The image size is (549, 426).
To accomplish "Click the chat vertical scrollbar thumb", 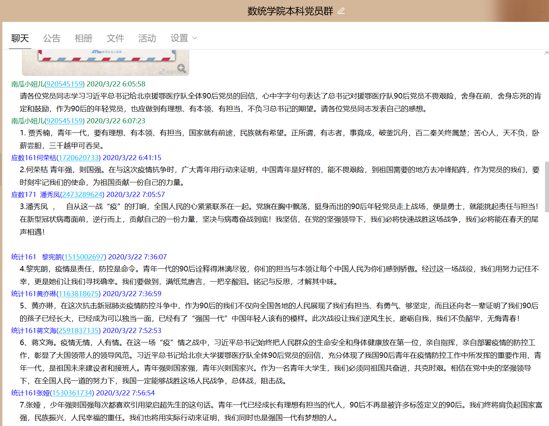I will click(x=546, y=186).
